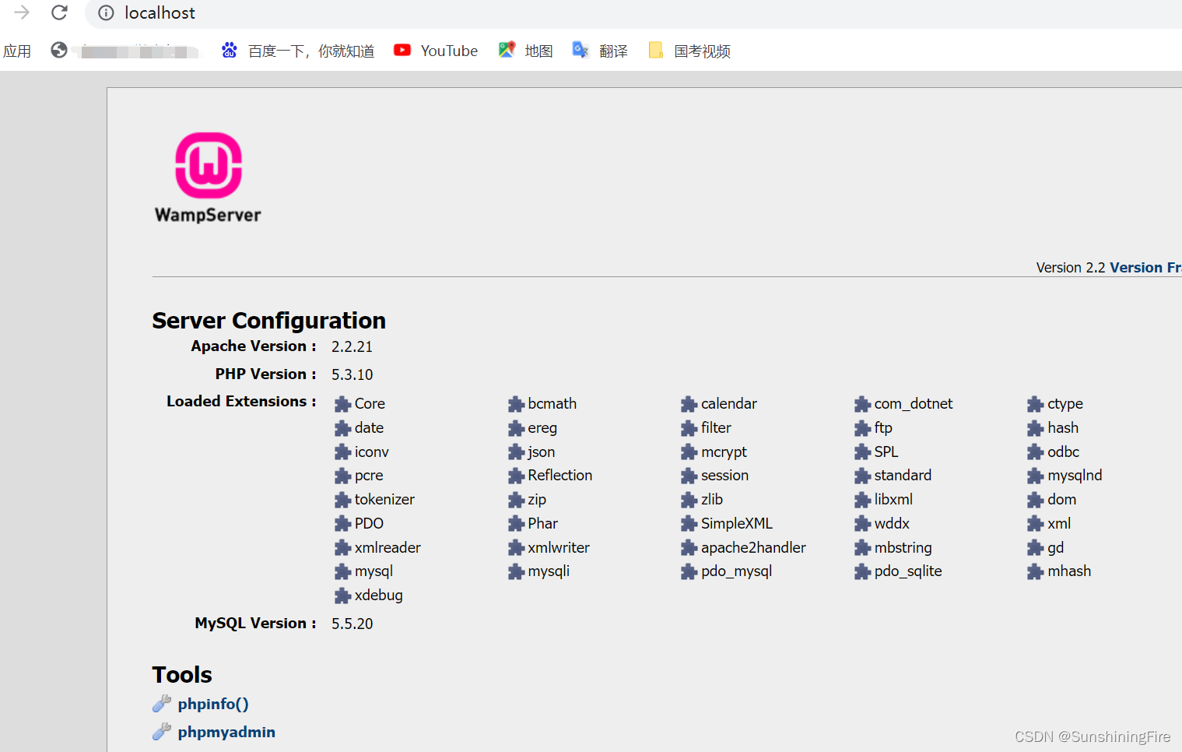Viewport: 1182px width, 752px height.
Task: Click the Loaded Extensions label
Action: pyautogui.click(x=241, y=402)
